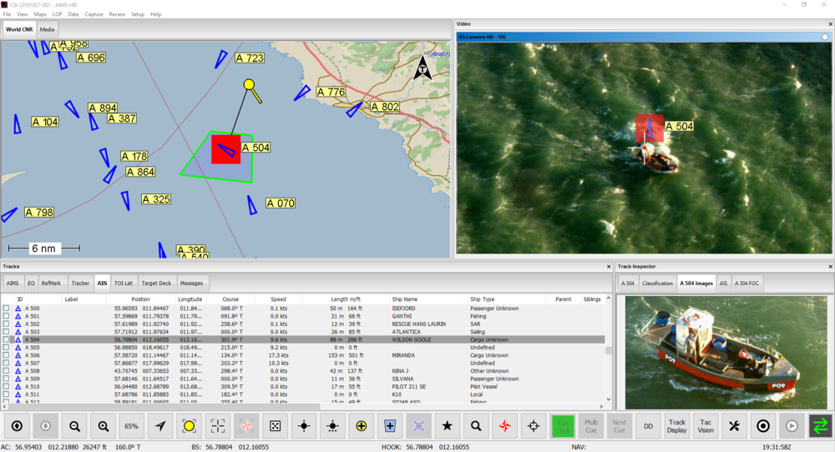Open Tac Vision

(706, 426)
